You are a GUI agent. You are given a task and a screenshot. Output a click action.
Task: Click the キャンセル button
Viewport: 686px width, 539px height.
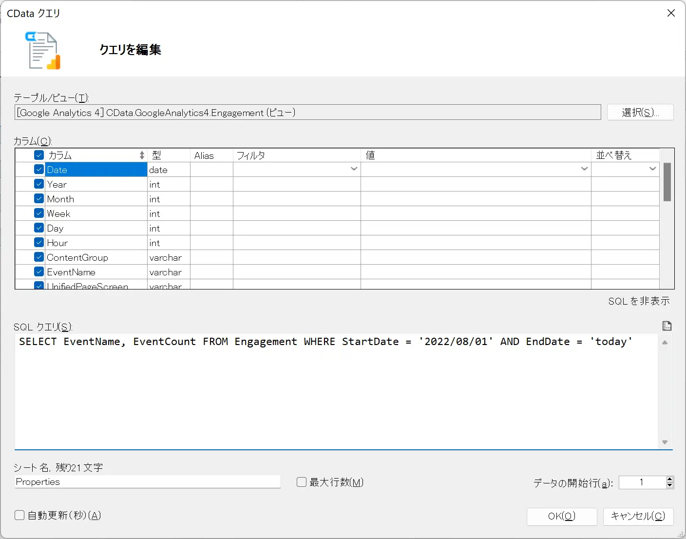pos(638,516)
